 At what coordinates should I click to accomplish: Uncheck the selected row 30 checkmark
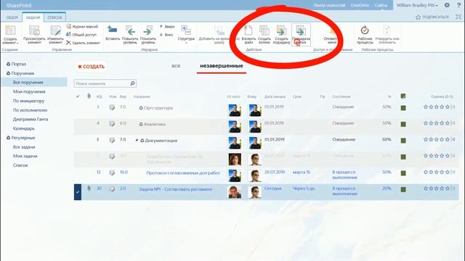tap(78, 191)
